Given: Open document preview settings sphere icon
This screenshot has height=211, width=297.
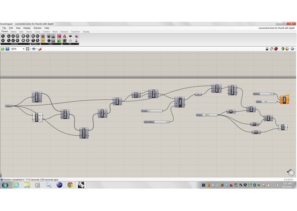Looking at the screenshot, I should click(287, 49).
